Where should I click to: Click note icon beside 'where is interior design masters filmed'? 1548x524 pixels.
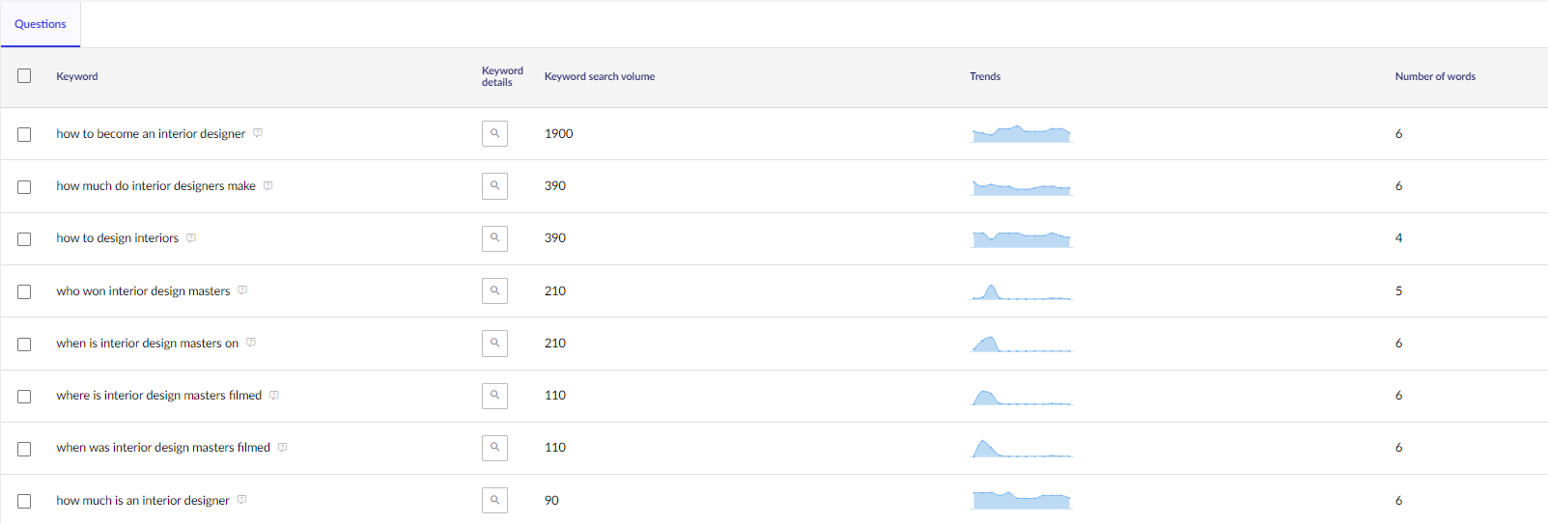click(274, 395)
